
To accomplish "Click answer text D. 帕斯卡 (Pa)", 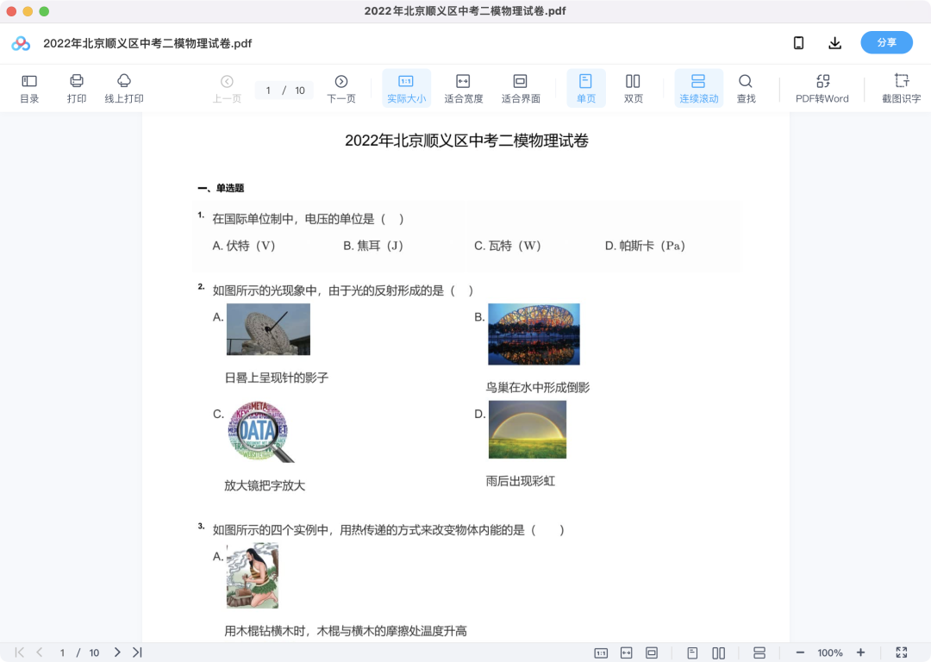I will tap(646, 246).
